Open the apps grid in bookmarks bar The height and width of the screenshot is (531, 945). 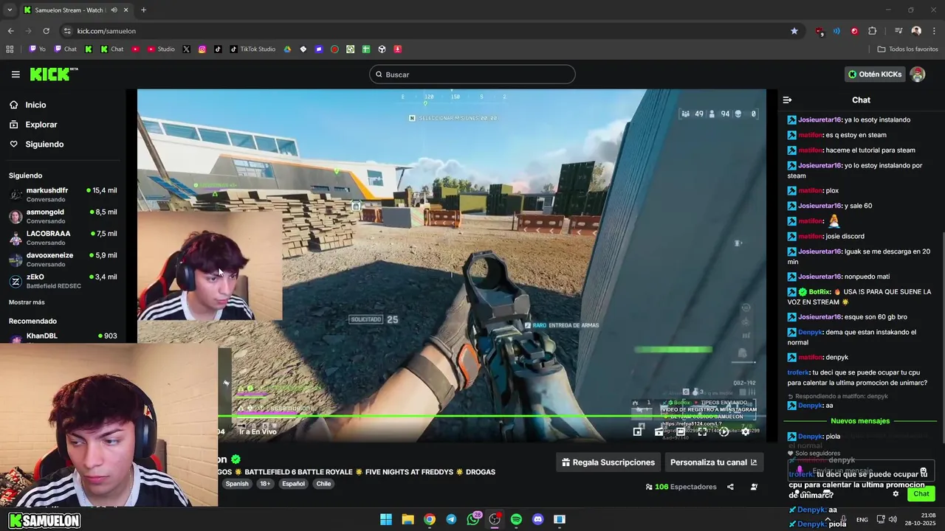coord(10,49)
